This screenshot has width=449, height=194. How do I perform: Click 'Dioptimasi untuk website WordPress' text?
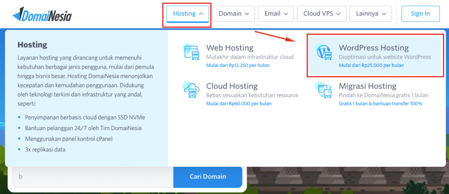(385, 57)
